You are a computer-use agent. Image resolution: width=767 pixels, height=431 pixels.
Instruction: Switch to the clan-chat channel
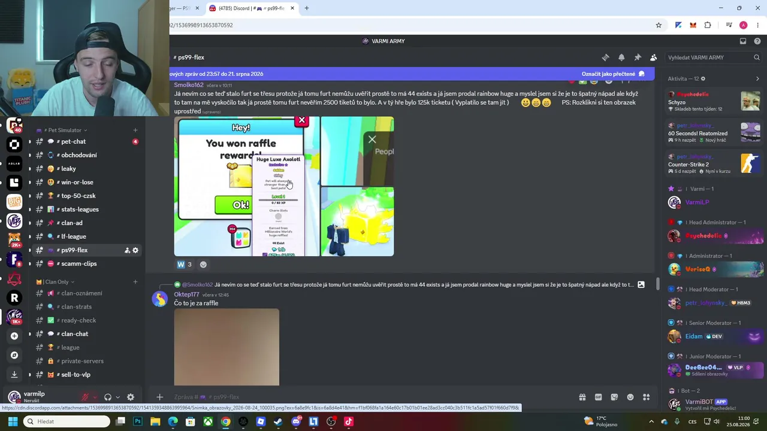[86, 334]
